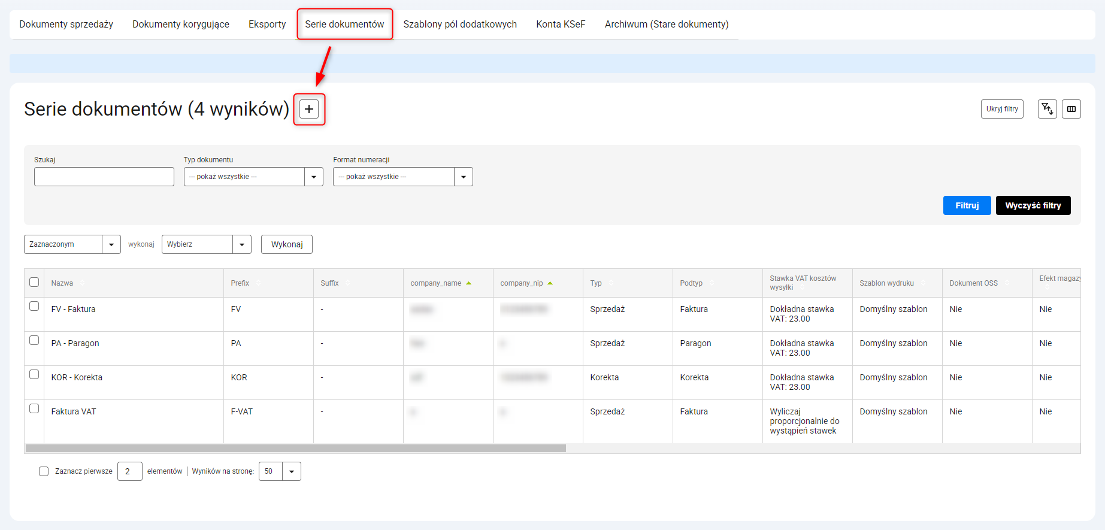Open the filter sorting settings icon
The image size is (1105, 530).
pos(1048,109)
